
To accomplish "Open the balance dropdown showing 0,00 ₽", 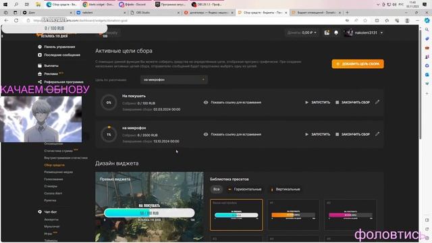I will coord(302,33).
